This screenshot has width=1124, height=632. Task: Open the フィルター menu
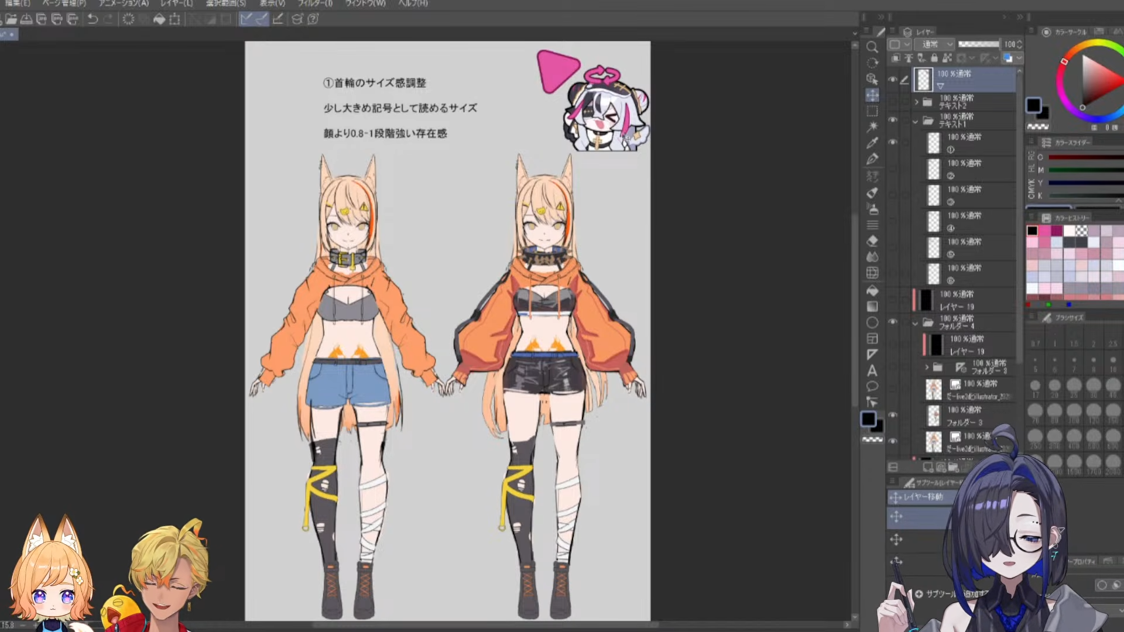314,4
